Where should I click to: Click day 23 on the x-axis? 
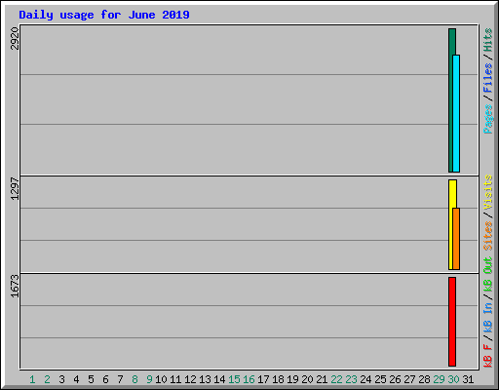pyautogui.click(x=351, y=379)
